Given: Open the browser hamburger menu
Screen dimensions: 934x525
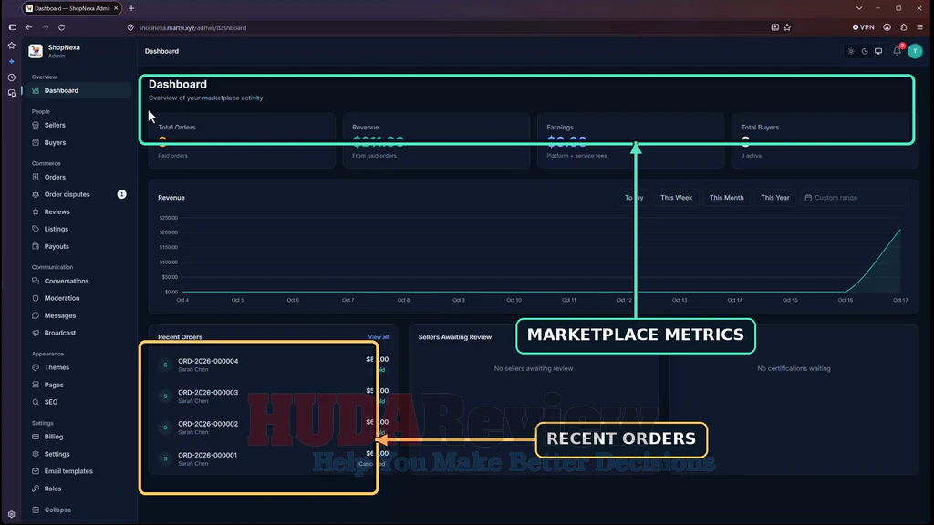Looking at the screenshot, I should pyautogui.click(x=920, y=27).
